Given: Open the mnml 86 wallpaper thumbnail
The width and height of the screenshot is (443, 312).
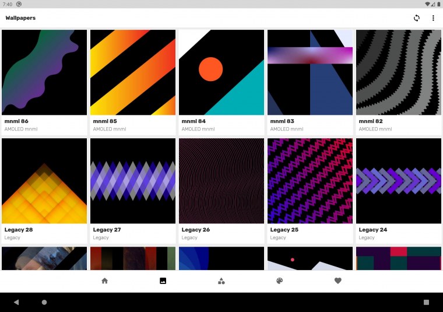Looking at the screenshot, I should point(44,72).
